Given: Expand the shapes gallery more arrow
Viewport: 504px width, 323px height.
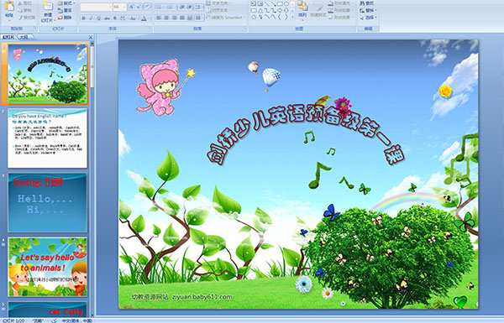Looking at the screenshot, I should [x=292, y=17].
